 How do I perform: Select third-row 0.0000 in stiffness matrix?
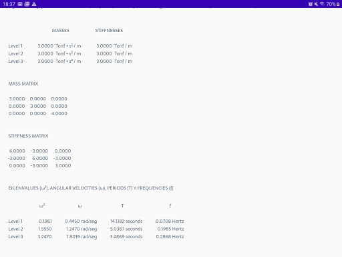pos(17,165)
